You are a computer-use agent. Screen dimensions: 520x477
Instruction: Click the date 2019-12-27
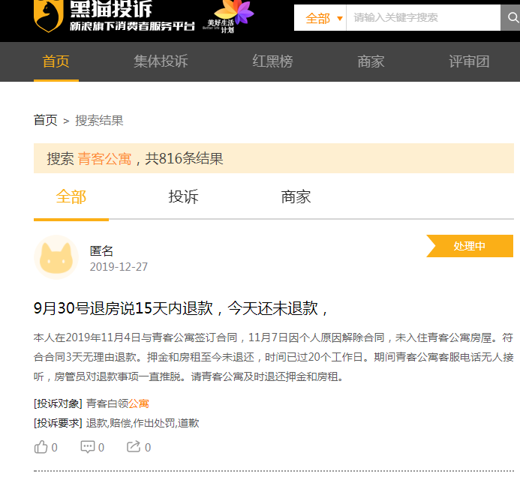pos(119,267)
